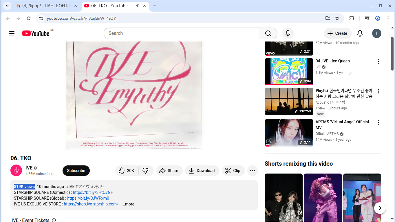The height and width of the screenshot is (222, 395).
Task: Open the YouTube guide hamburger menu
Action: [12, 33]
